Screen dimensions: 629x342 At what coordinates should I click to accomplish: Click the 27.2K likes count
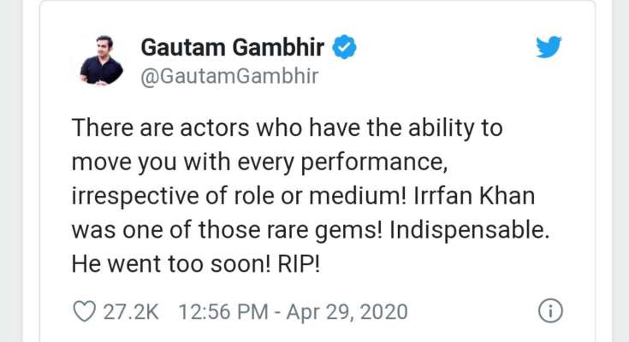[131, 312]
